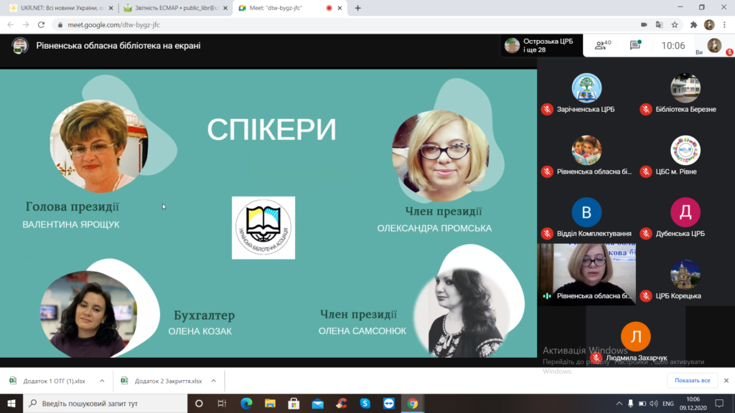Screen dimensions: 735x413
Task: Click the camera permission icon in address bar
Action: [643, 24]
